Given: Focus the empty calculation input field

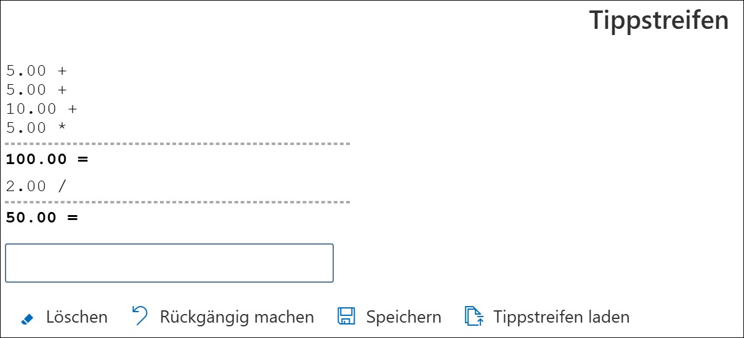Looking at the screenshot, I should [169, 263].
